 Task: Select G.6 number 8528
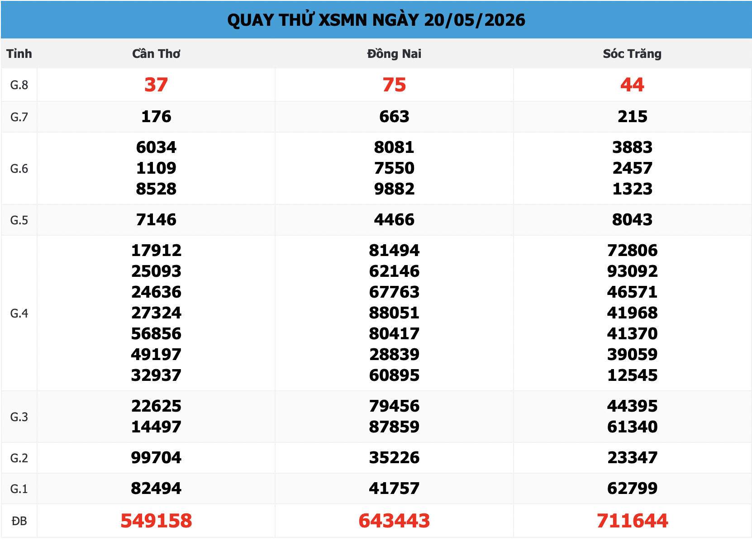pos(156,189)
